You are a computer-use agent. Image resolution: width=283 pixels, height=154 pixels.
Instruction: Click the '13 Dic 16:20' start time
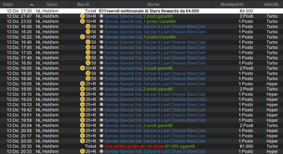click(x=19, y=32)
